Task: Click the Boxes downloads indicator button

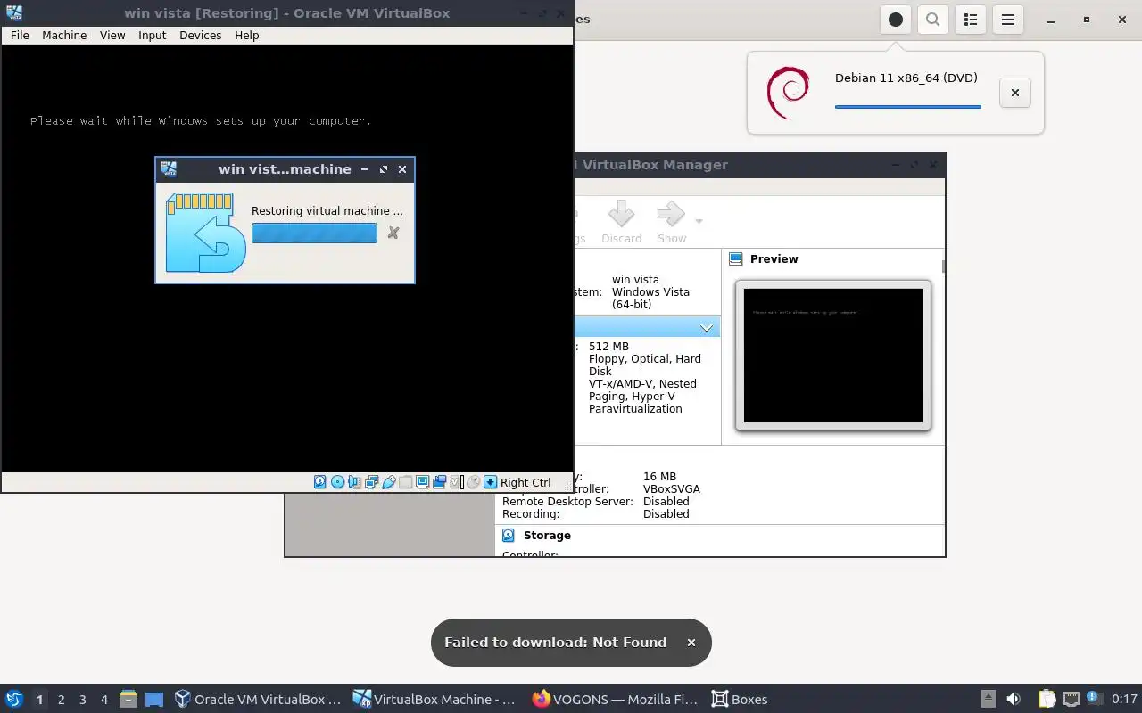Action: pos(896,20)
